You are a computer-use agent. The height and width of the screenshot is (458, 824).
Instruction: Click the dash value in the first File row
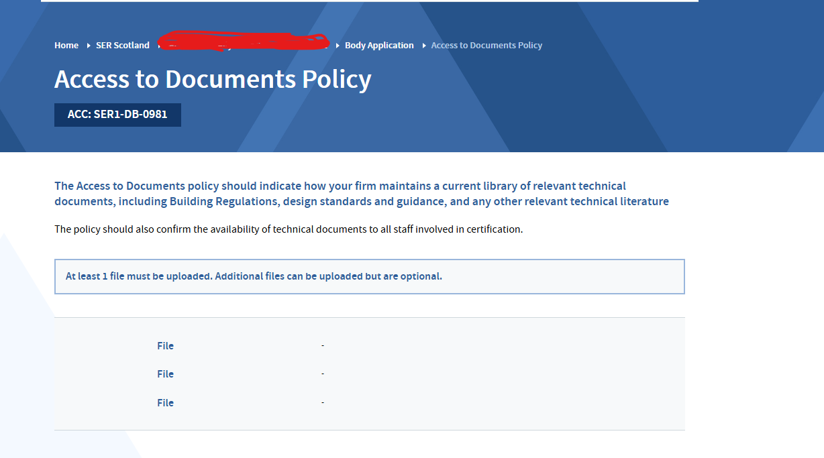323,345
